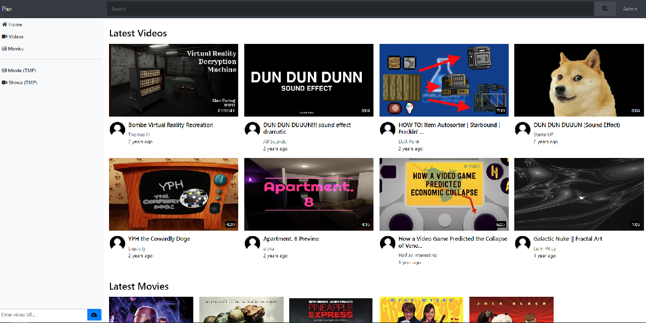646x323 pixels.
Task: Click the Liam Pilley channel avatar icon
Action: [522, 243]
